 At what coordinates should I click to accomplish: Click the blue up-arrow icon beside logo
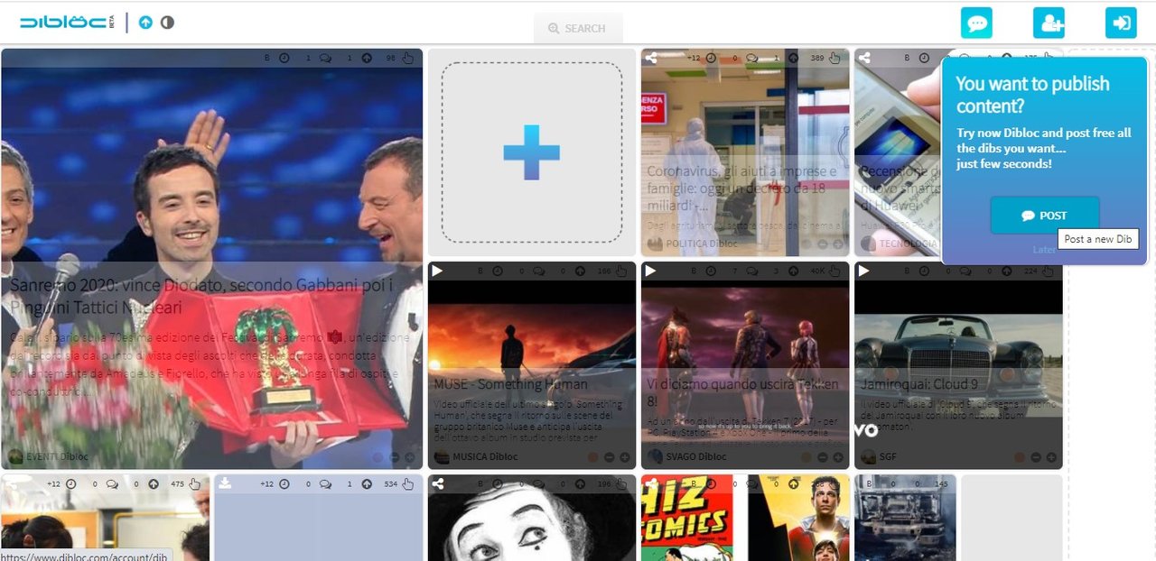pos(146,23)
